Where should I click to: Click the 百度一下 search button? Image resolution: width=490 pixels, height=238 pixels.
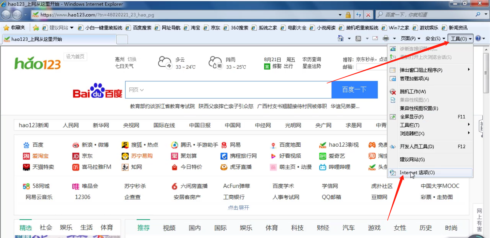click(x=354, y=90)
